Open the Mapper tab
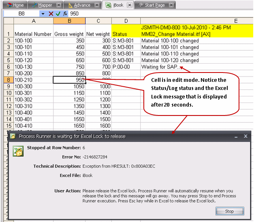254x222 pixels. tap(45, 5)
